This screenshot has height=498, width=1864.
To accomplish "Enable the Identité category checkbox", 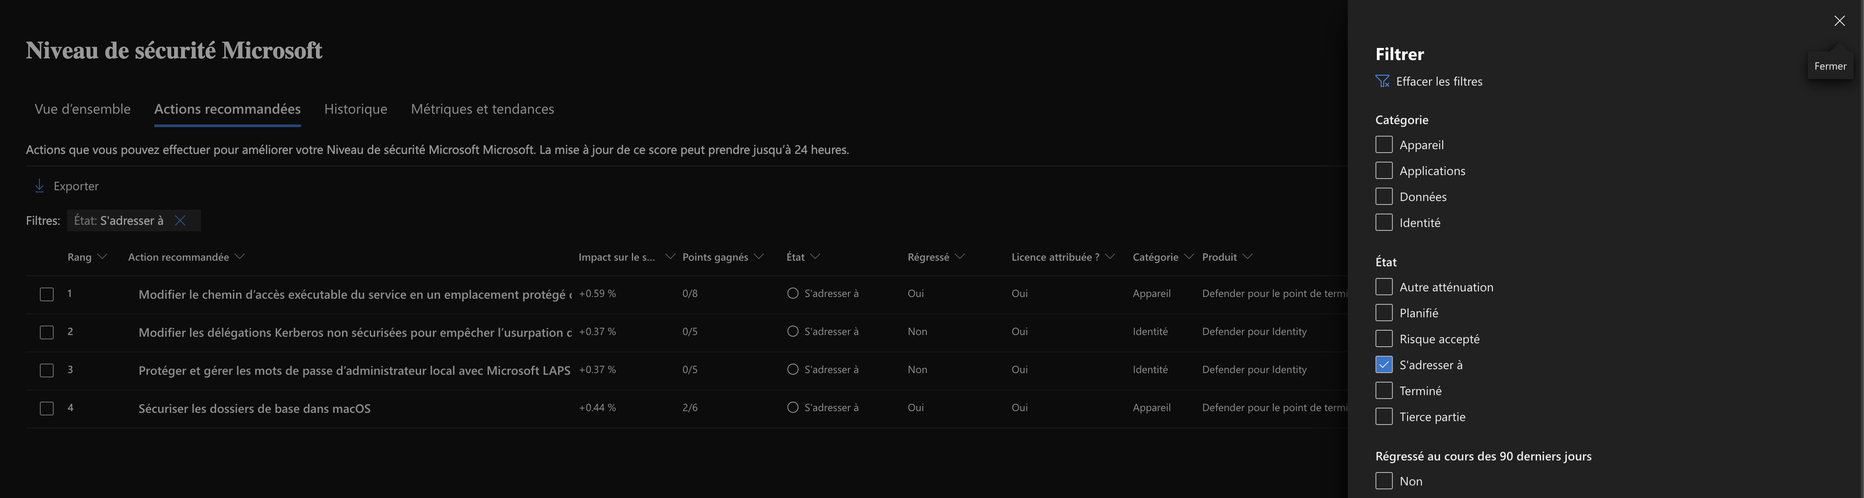I will tap(1384, 223).
